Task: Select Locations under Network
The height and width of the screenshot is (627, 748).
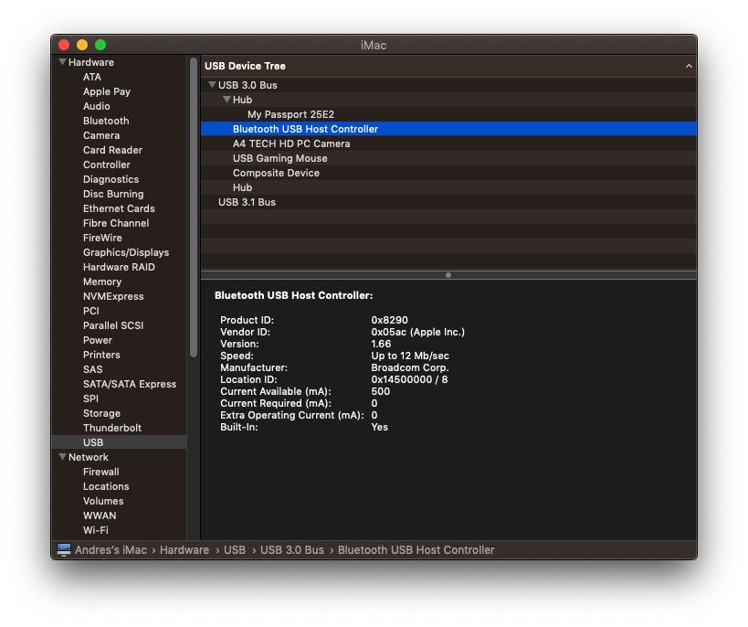Action: click(x=106, y=486)
